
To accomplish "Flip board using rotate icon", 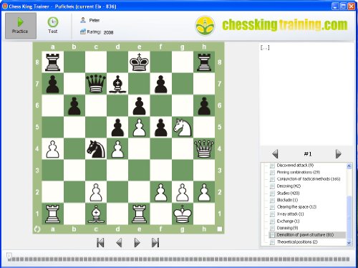I will 37,229.
